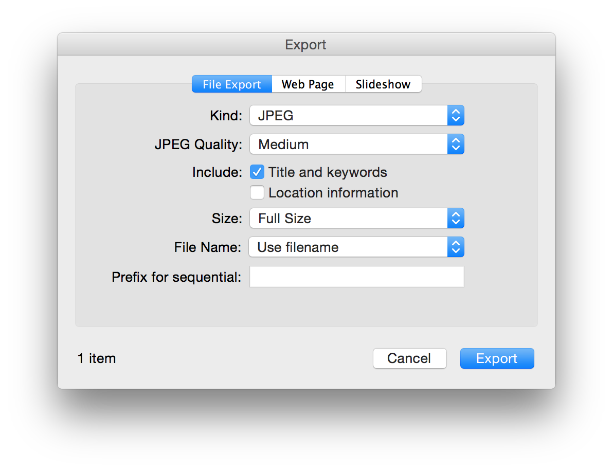Switch to the Web Page tab
The height and width of the screenshot is (471, 613).
tap(308, 84)
